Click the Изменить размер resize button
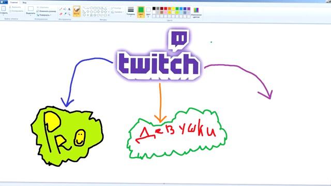The width and height of the screenshot is (331, 186). [46, 11]
